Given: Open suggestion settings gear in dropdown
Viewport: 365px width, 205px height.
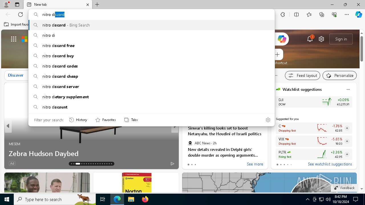Looking at the screenshot, I should [x=268, y=120].
